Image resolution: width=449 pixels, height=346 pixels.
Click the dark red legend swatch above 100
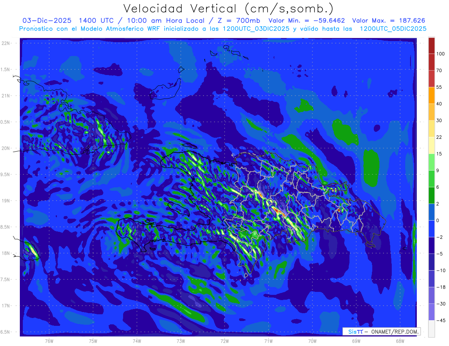(x=431, y=46)
